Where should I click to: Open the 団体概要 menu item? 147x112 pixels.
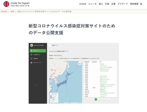coord(134,4)
